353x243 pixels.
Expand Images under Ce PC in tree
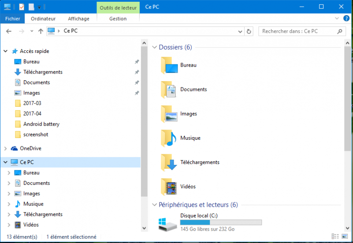(9, 194)
